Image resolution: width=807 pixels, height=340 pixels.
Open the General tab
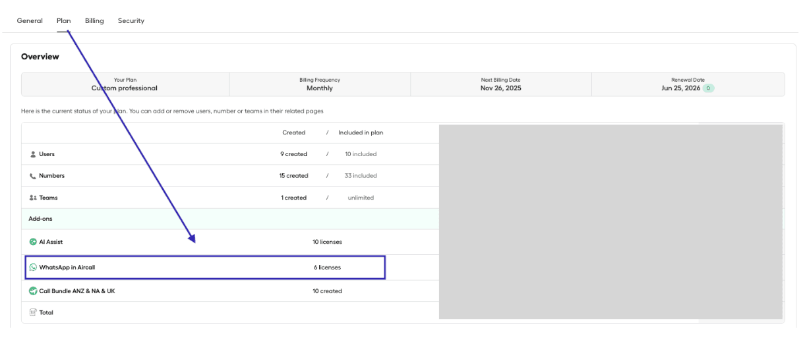[x=30, y=21]
